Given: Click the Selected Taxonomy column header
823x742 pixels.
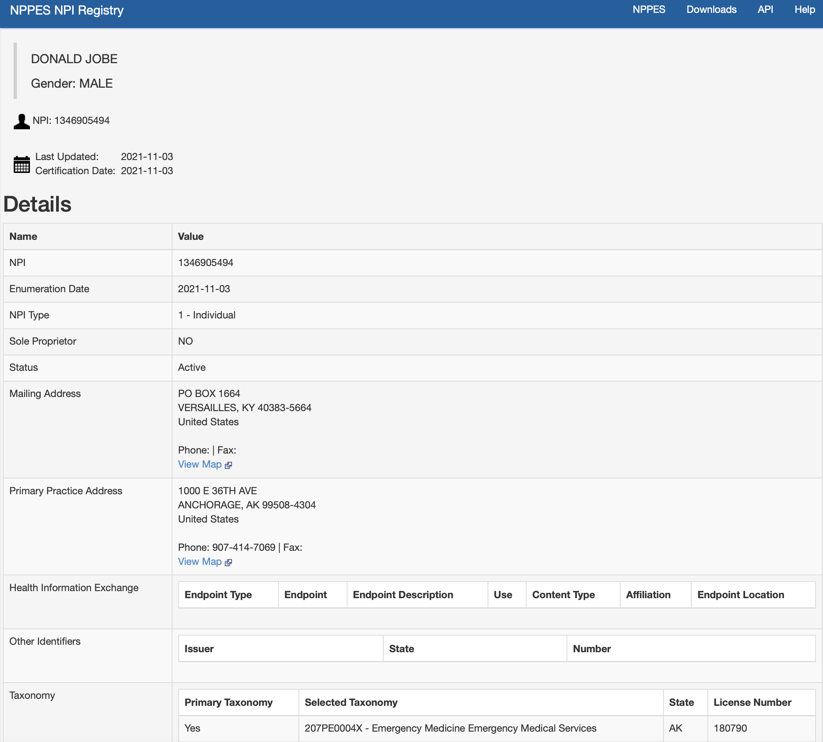Looking at the screenshot, I should [351, 703].
